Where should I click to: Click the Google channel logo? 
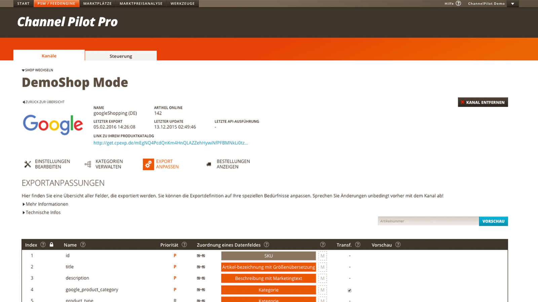53,124
